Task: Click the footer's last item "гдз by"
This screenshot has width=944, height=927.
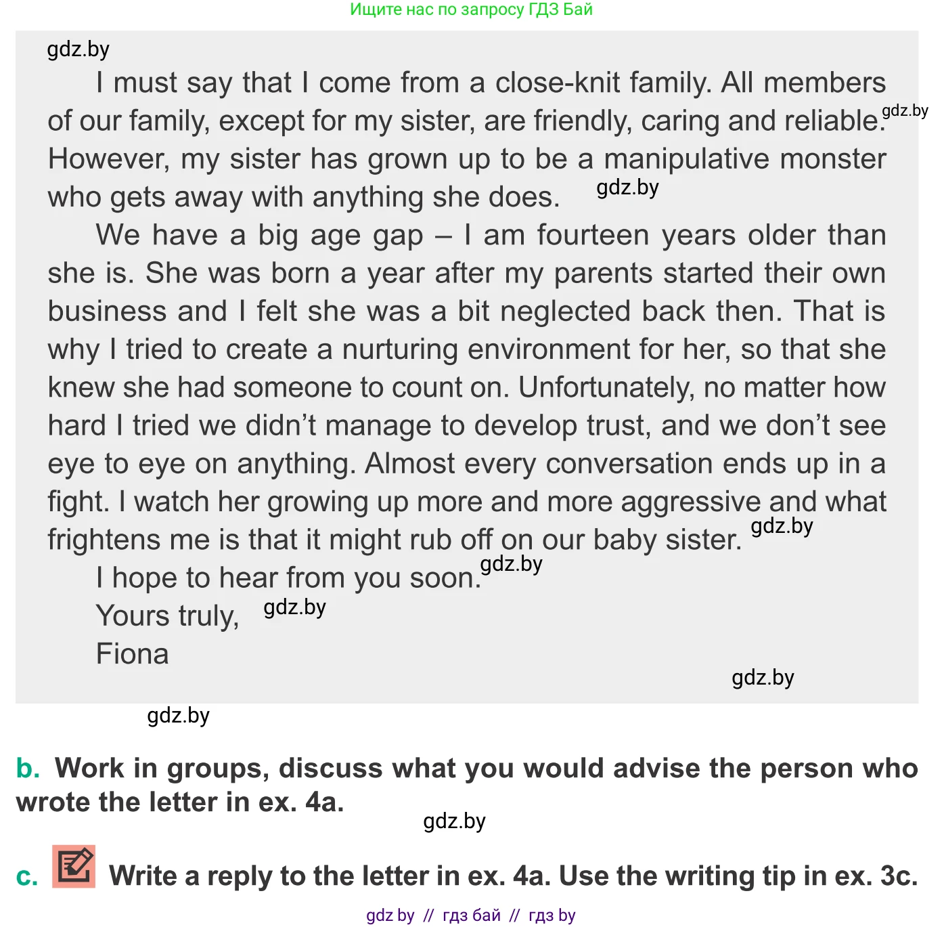Action: (x=552, y=915)
